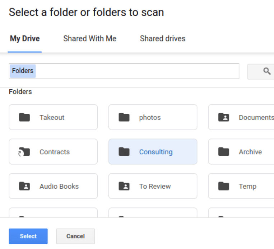This screenshot has width=274, height=249.
Task: Select the Audio Books folder label
Action: pyautogui.click(x=59, y=186)
